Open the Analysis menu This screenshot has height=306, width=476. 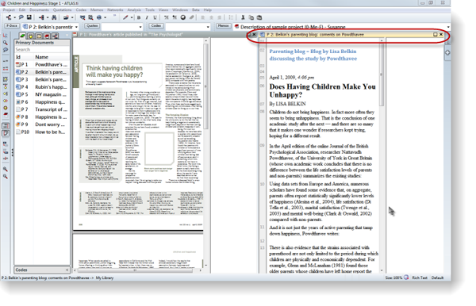pos(134,10)
